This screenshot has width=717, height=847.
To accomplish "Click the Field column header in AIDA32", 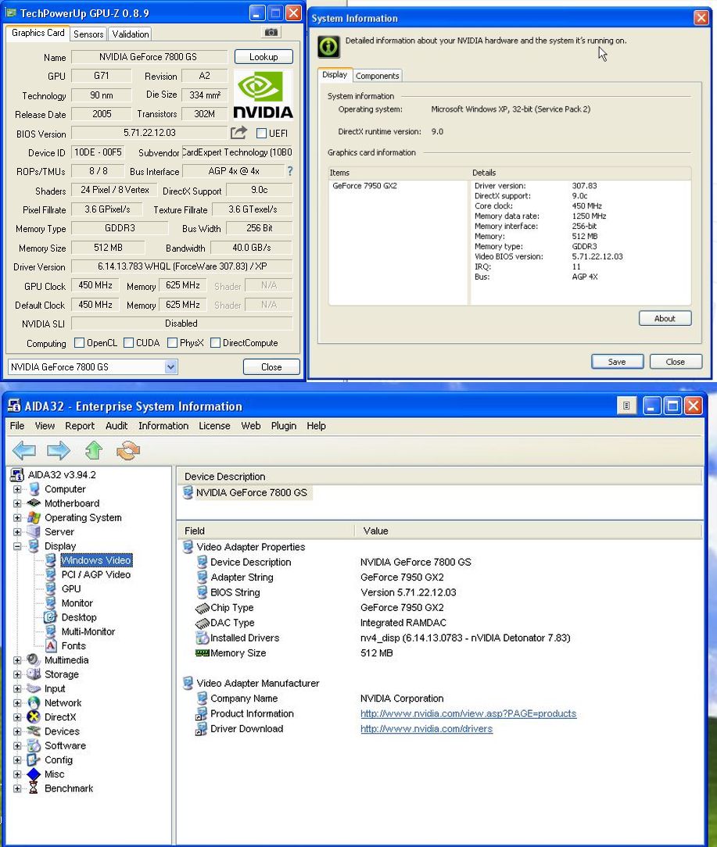I will click(266, 531).
